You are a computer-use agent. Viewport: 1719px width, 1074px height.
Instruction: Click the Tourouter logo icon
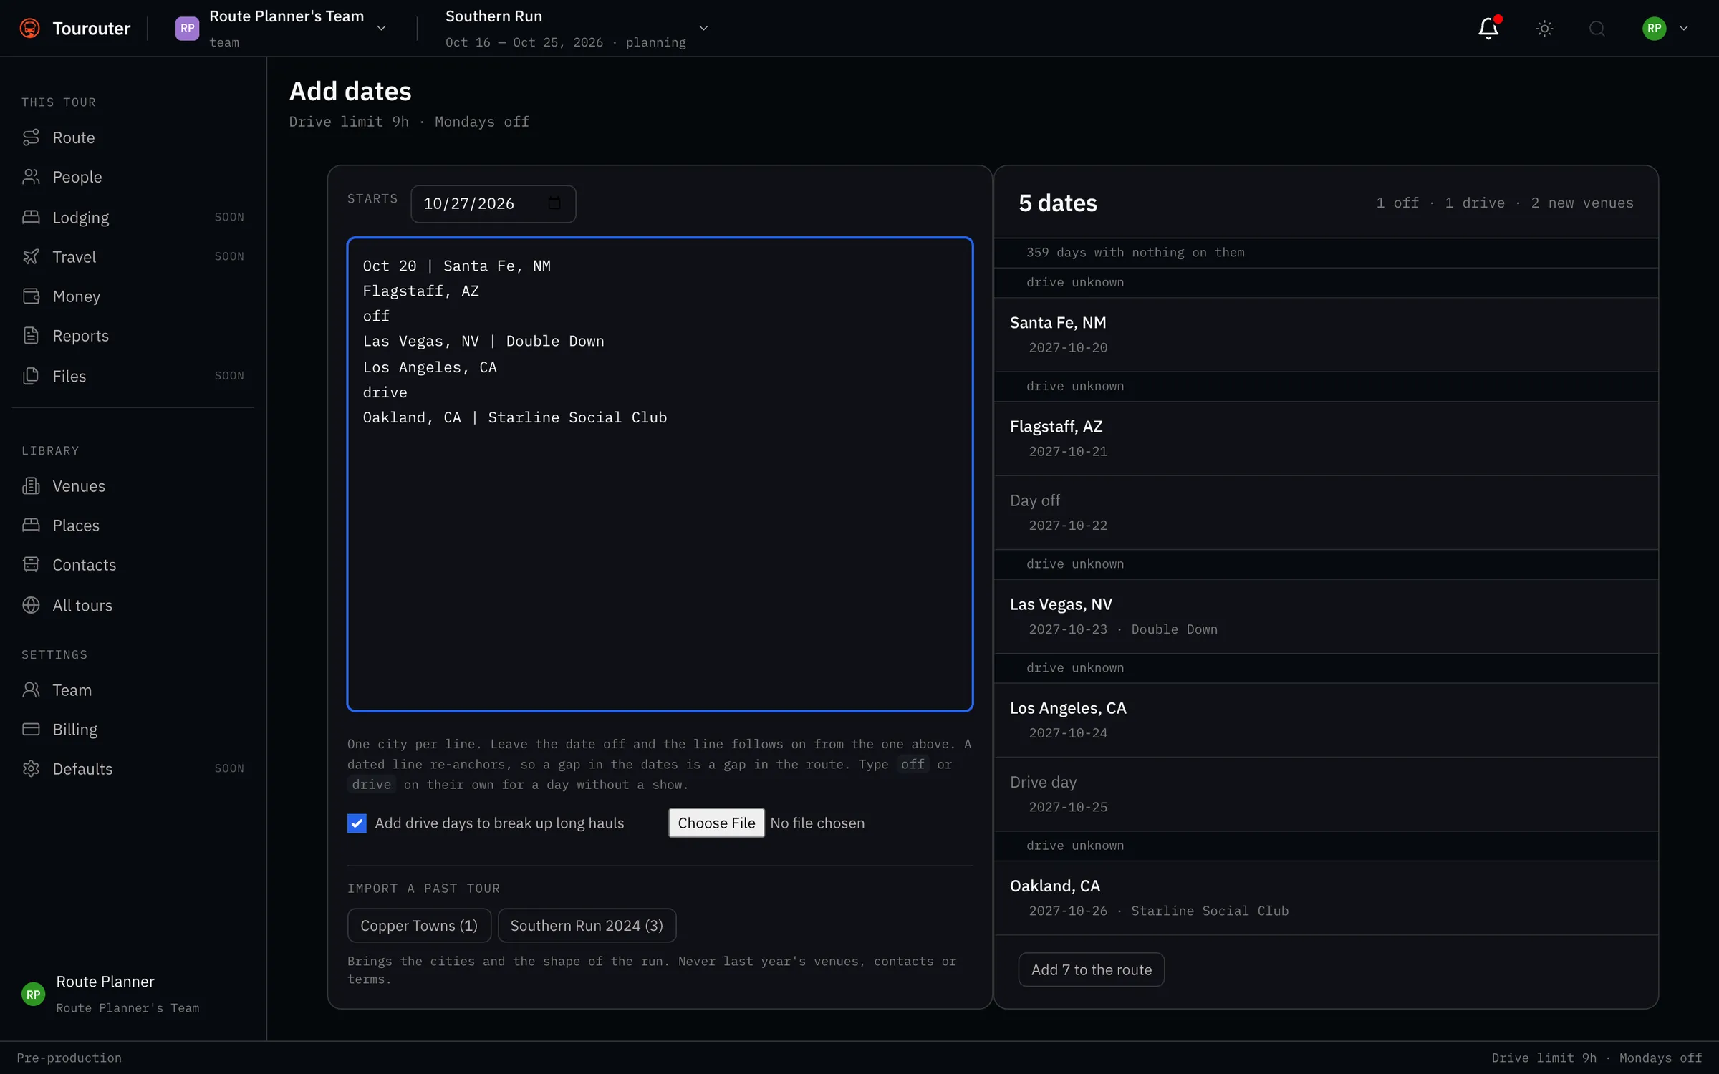pos(29,28)
